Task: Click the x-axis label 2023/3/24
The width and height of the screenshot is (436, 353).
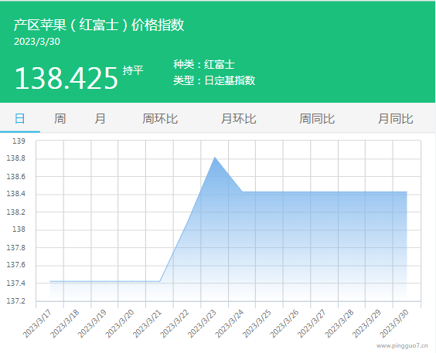Action: 230,324
